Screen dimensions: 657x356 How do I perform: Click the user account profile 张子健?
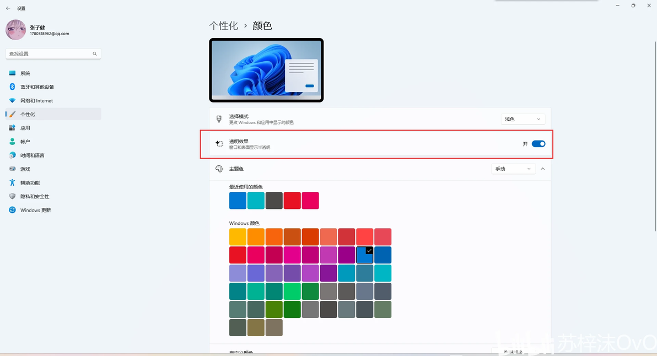[37, 30]
